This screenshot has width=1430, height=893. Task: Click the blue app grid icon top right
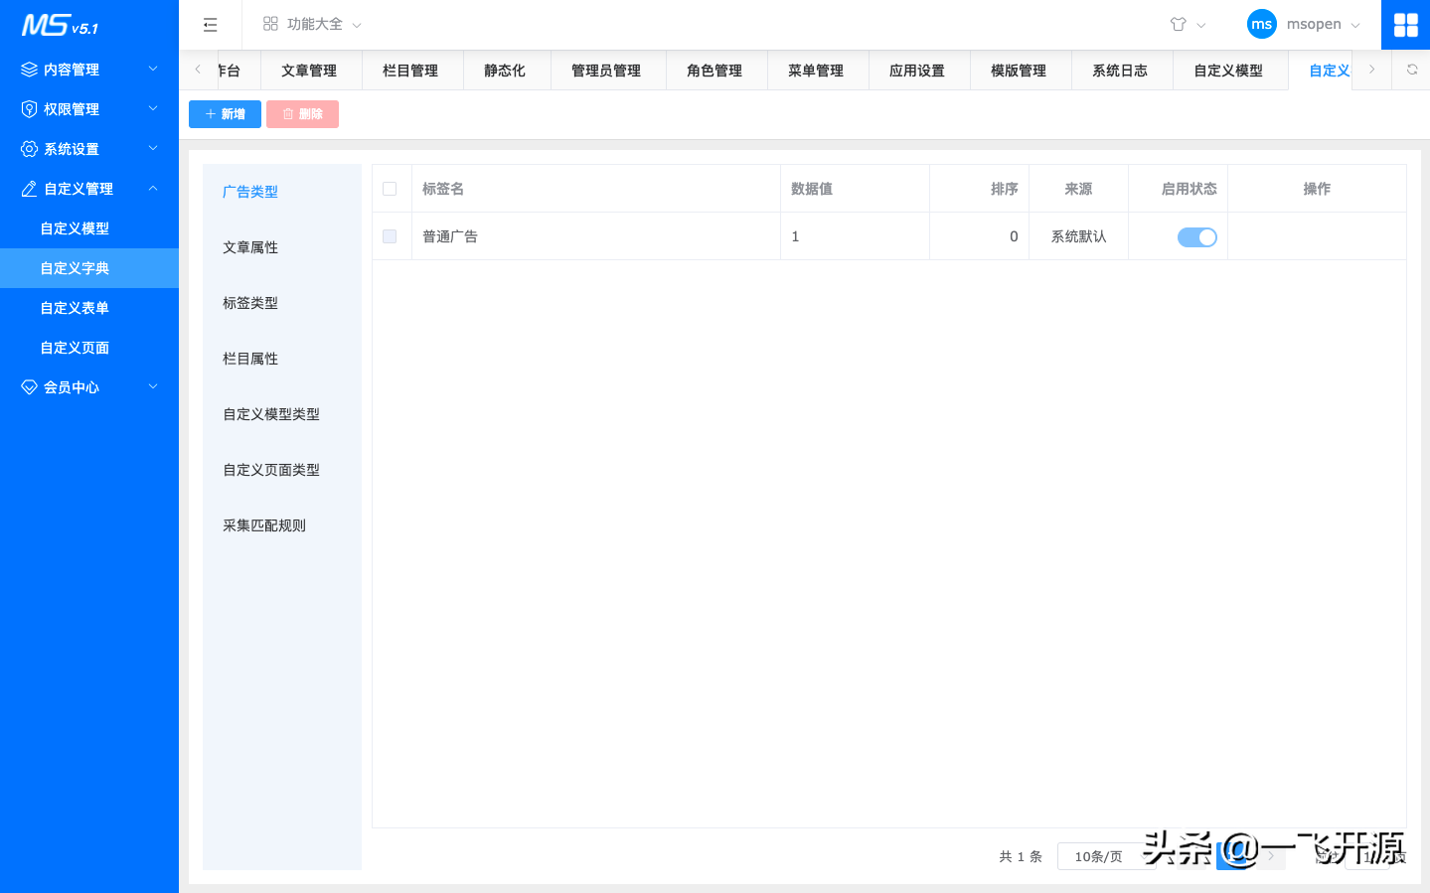[x=1405, y=24]
